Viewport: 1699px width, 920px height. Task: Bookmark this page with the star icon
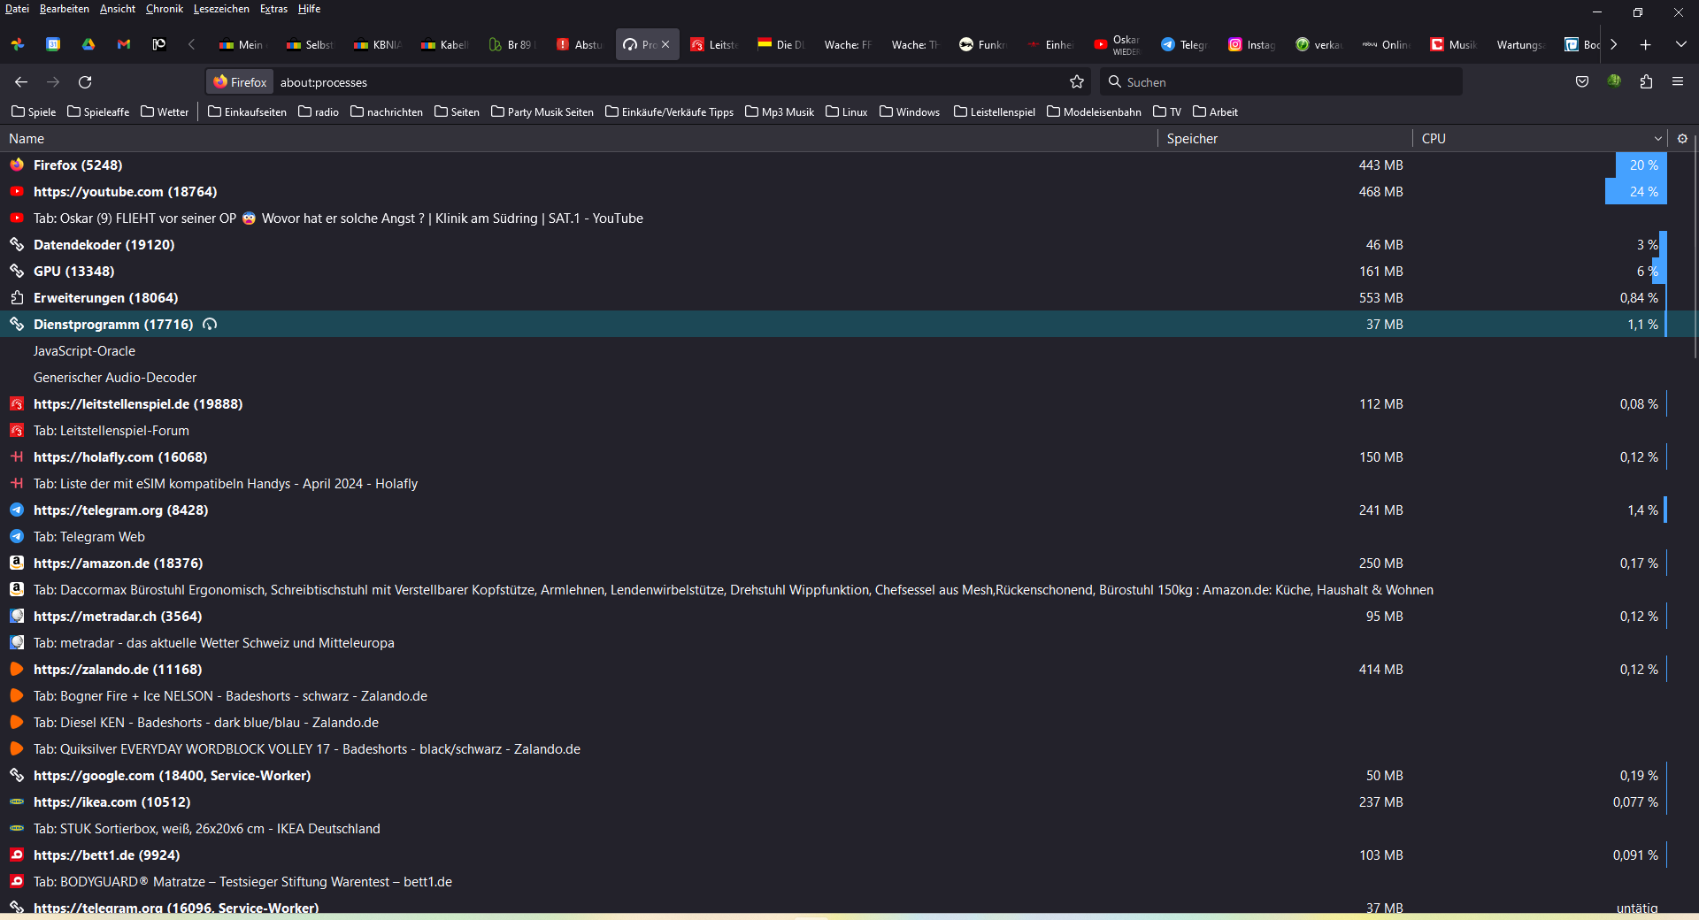coord(1077,82)
